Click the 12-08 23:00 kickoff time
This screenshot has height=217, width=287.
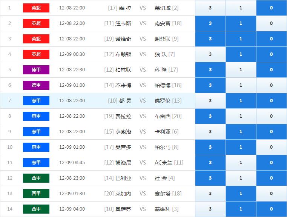pos(72,178)
